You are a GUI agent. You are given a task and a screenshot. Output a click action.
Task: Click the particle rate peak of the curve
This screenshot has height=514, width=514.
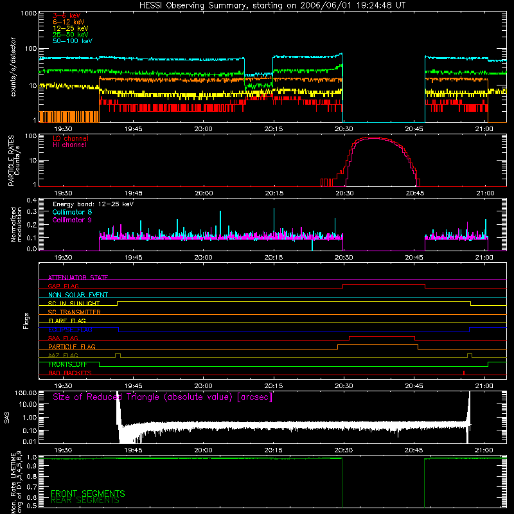(373, 138)
